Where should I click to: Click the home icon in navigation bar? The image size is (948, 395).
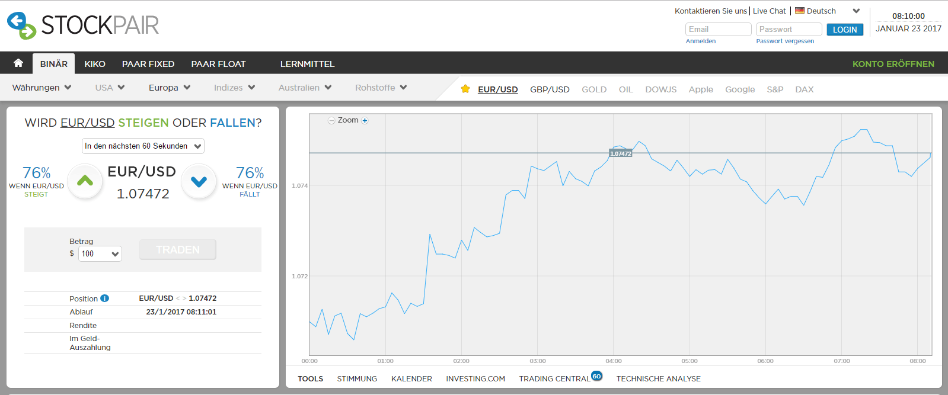click(18, 63)
